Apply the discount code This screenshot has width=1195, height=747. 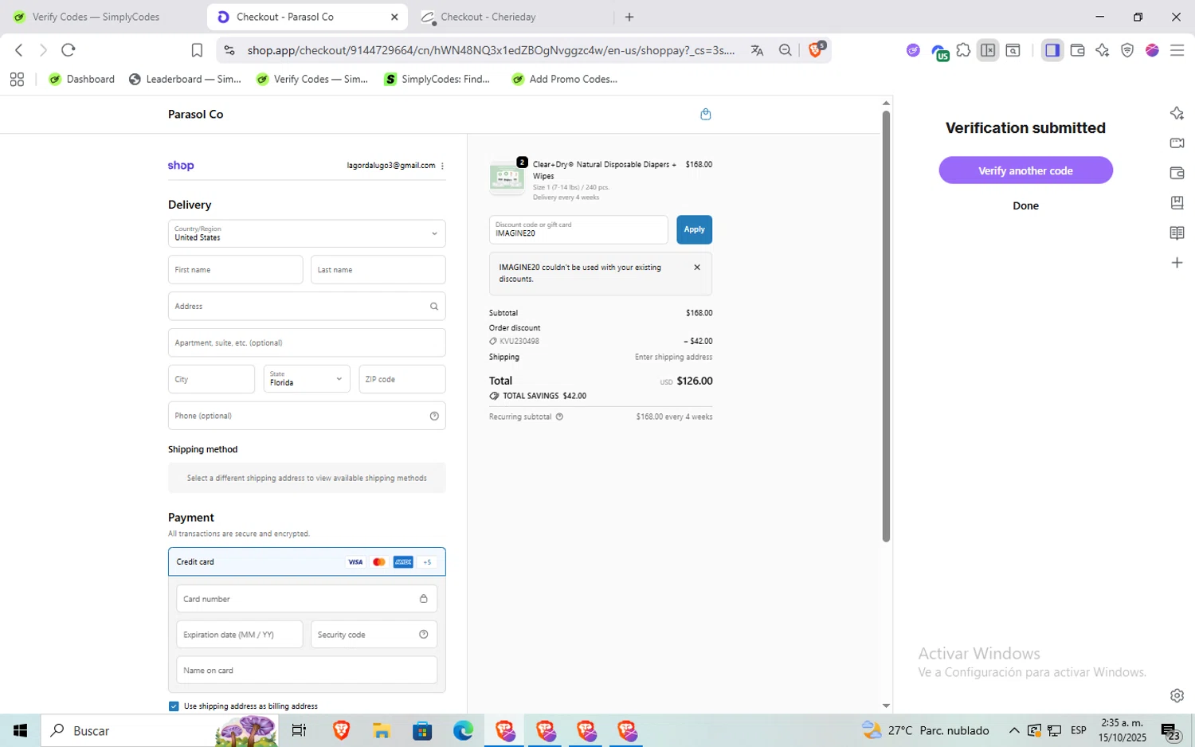(x=694, y=229)
